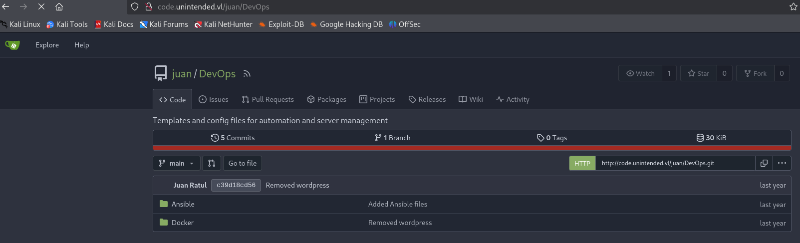Copy the clone URL with copy icon
800x243 pixels.
click(764, 163)
